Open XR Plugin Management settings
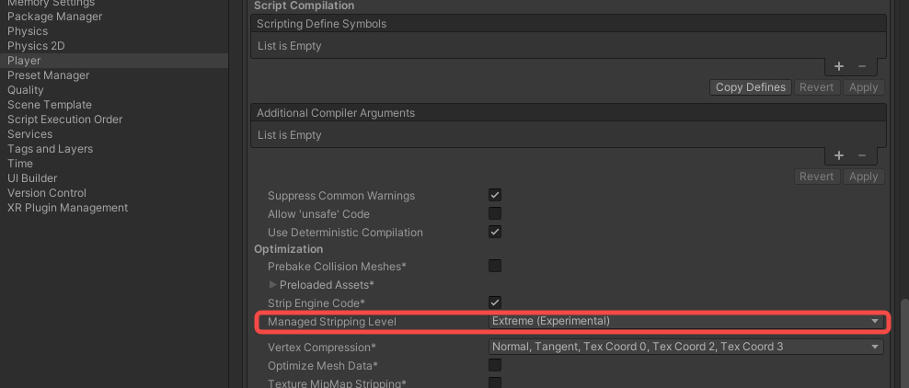This screenshot has width=909, height=388. point(67,208)
